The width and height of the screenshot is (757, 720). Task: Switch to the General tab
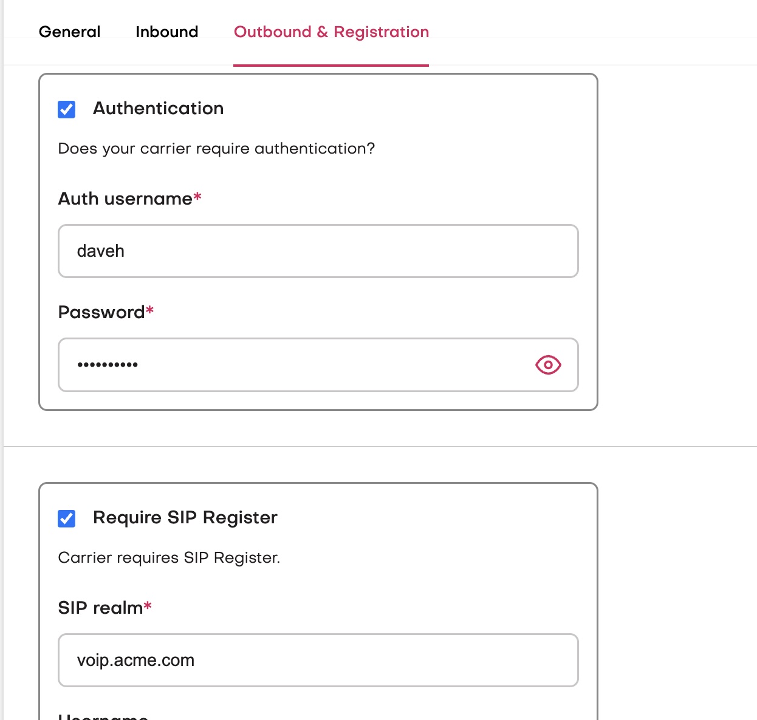tap(69, 32)
